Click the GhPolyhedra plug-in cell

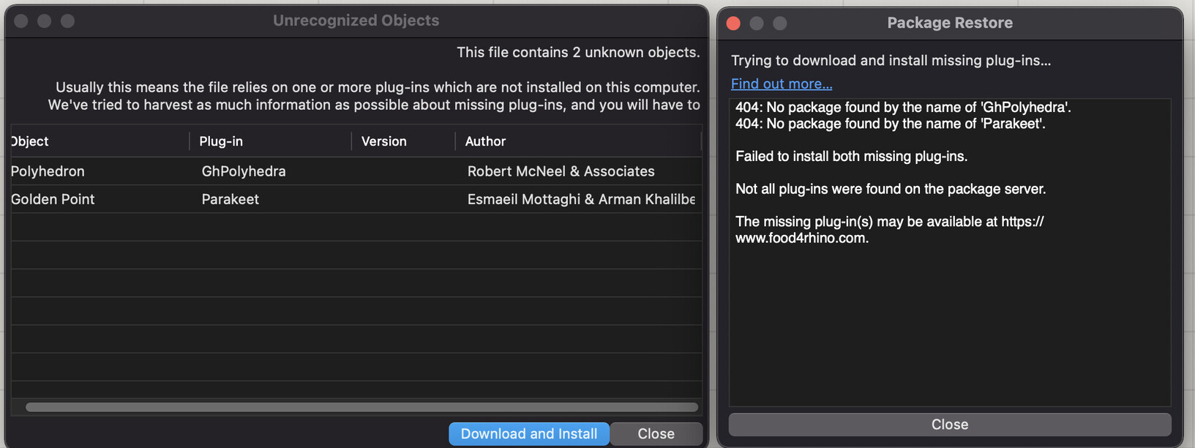(x=244, y=171)
